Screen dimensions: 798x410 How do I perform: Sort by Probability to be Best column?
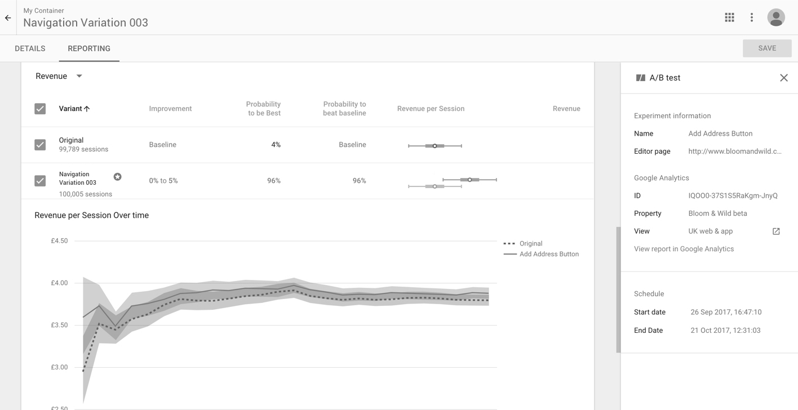click(263, 109)
